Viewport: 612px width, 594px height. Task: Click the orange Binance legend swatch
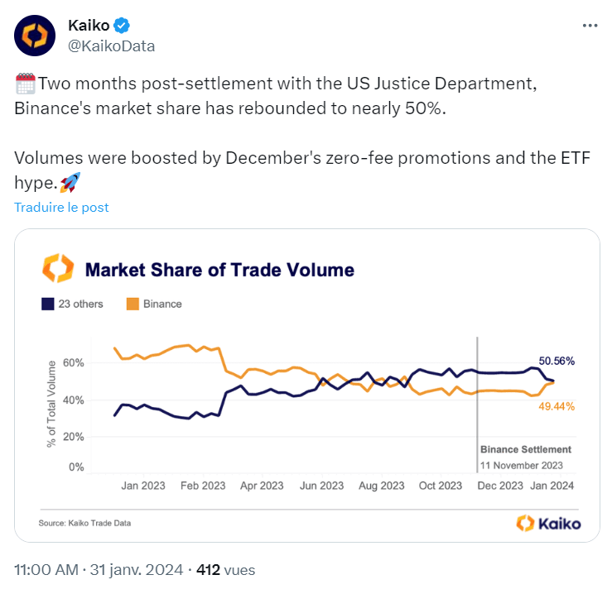[133, 304]
